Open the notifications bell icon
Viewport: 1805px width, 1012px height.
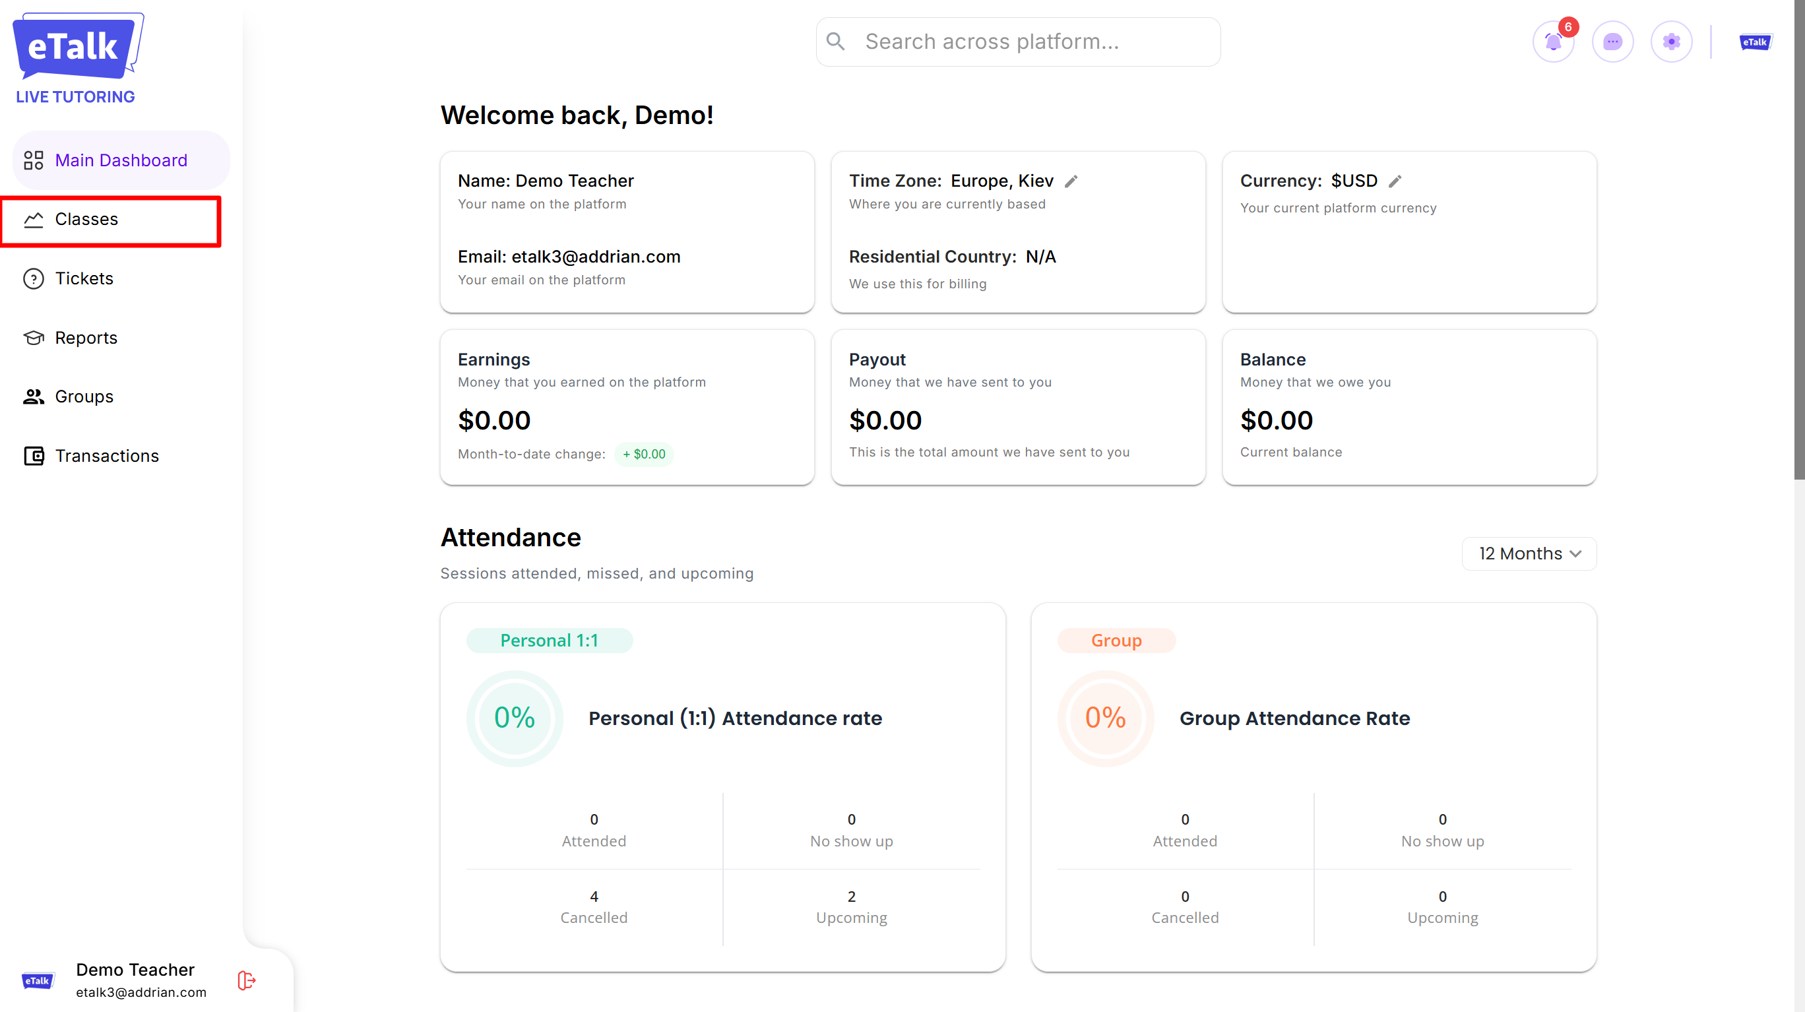click(1553, 42)
